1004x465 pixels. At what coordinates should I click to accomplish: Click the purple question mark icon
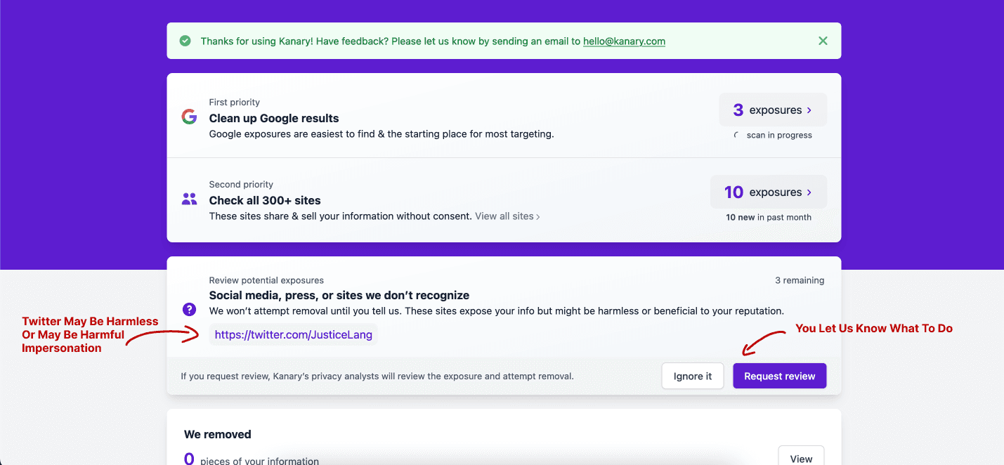[x=189, y=309]
